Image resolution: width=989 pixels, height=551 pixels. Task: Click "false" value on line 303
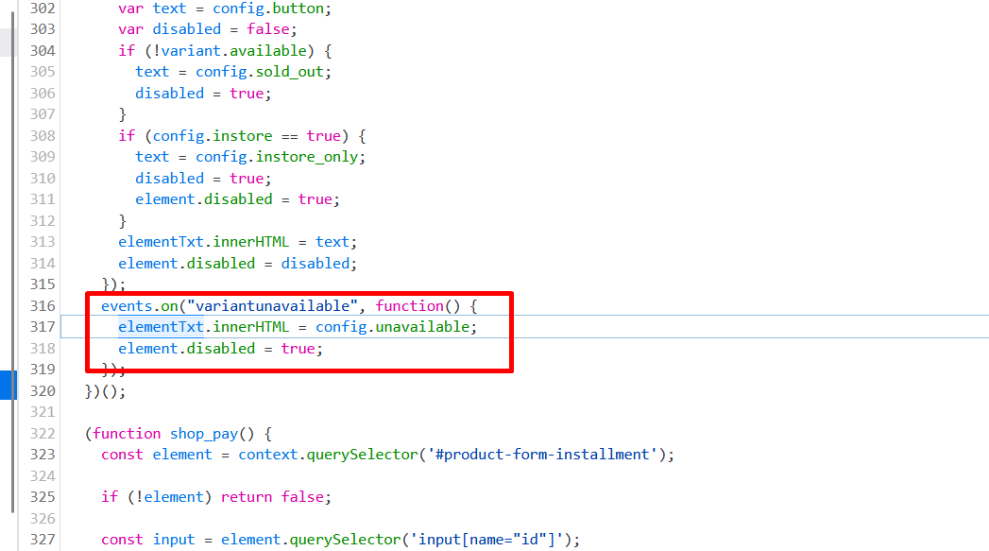click(268, 29)
